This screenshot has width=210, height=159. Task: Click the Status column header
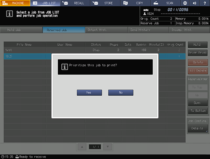(96, 44)
